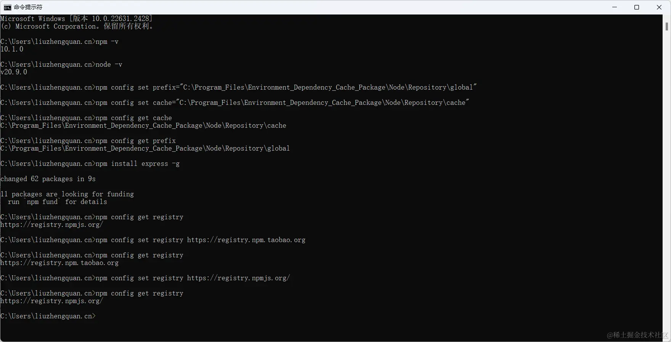Maximize the Command Prompt window
The width and height of the screenshot is (671, 342).
pos(637,7)
